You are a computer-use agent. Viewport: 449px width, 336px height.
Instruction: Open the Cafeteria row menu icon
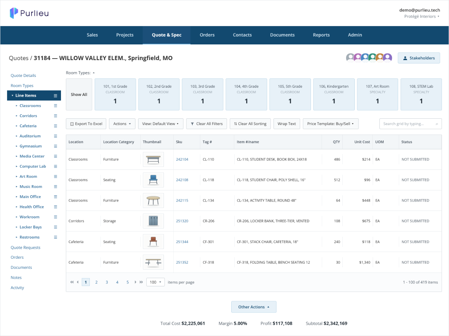[55, 126]
